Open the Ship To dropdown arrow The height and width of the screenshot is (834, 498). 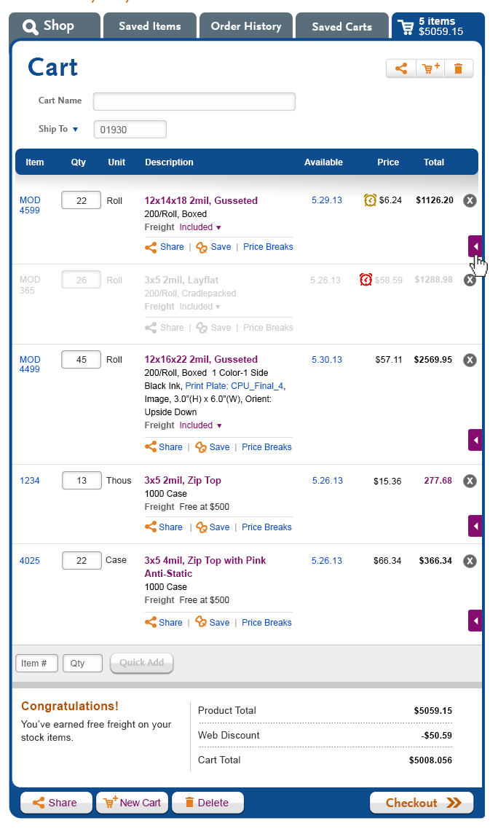76,129
